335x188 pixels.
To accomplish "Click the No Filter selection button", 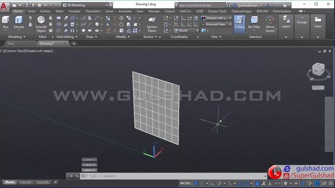I will click(254, 23).
